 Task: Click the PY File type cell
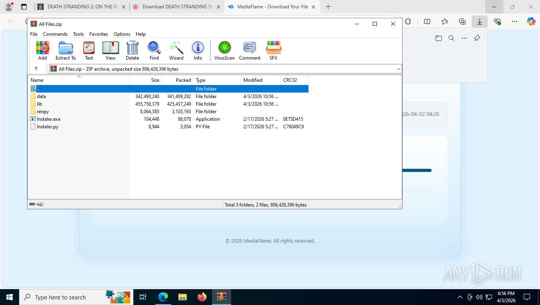coord(202,127)
